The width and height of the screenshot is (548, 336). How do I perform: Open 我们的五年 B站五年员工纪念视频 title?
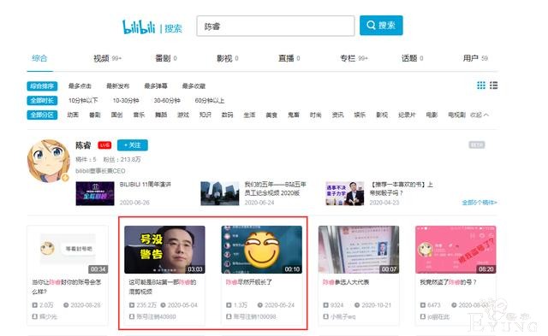tap(275, 188)
